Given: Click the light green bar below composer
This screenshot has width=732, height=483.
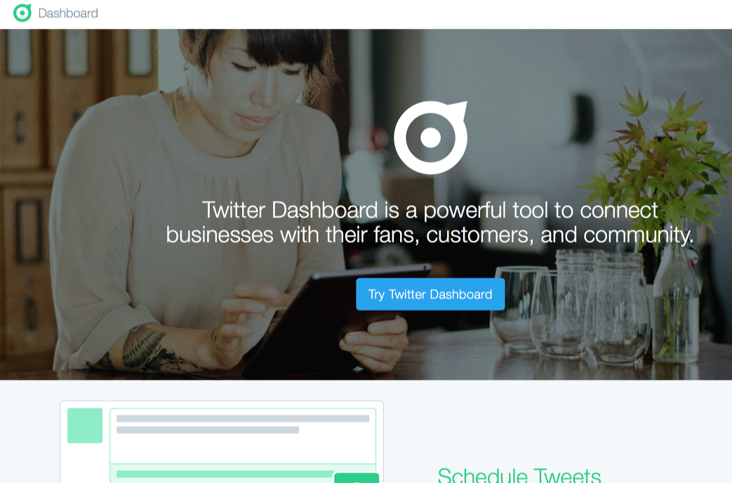Looking at the screenshot, I should coord(225,474).
